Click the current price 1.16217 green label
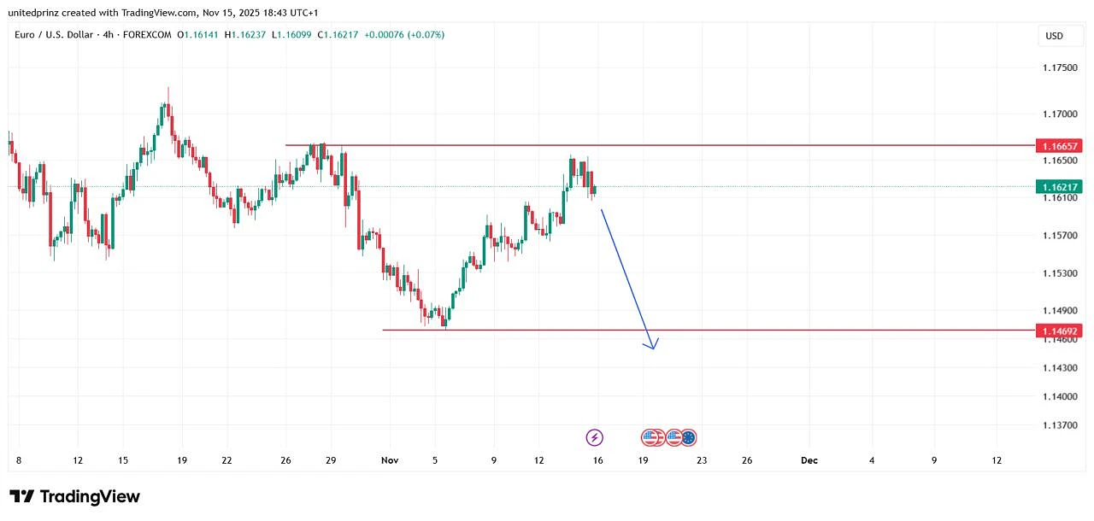The width and height of the screenshot is (1094, 521). (x=1058, y=186)
